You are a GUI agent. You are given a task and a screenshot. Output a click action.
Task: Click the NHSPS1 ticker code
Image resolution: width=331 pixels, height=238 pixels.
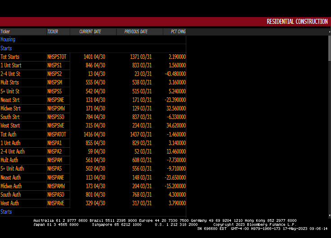(54, 66)
